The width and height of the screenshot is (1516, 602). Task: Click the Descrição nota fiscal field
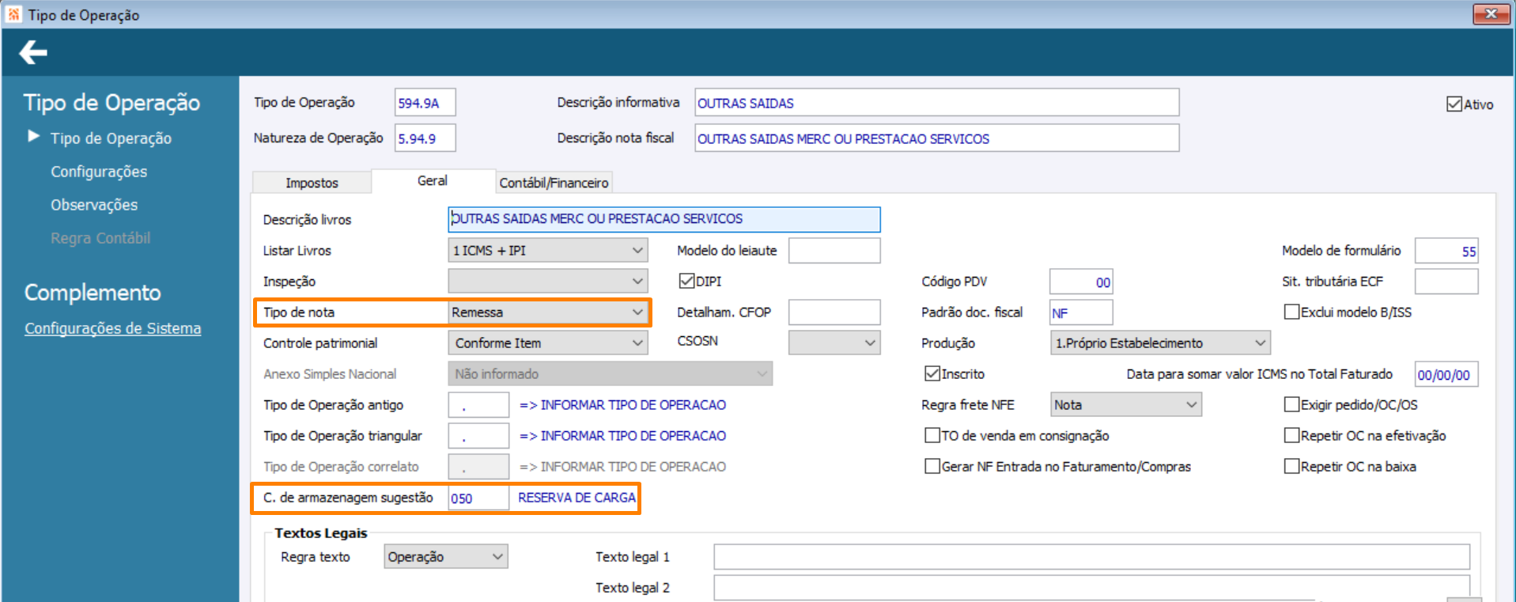coord(936,138)
